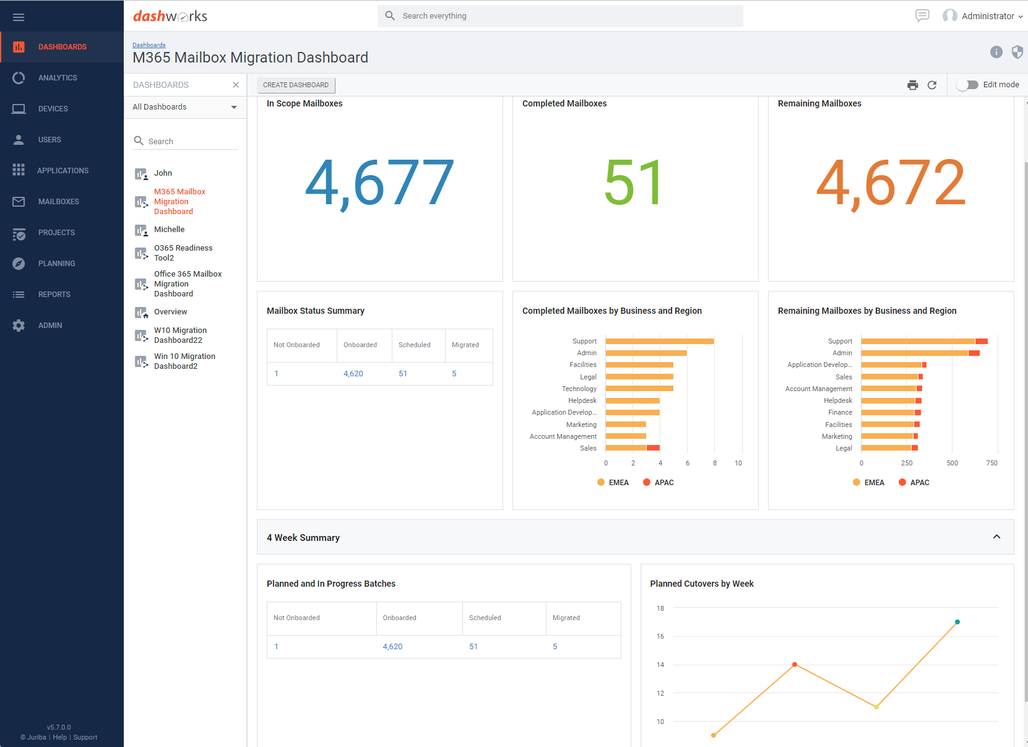Close the Dashboards side panel

tap(236, 85)
